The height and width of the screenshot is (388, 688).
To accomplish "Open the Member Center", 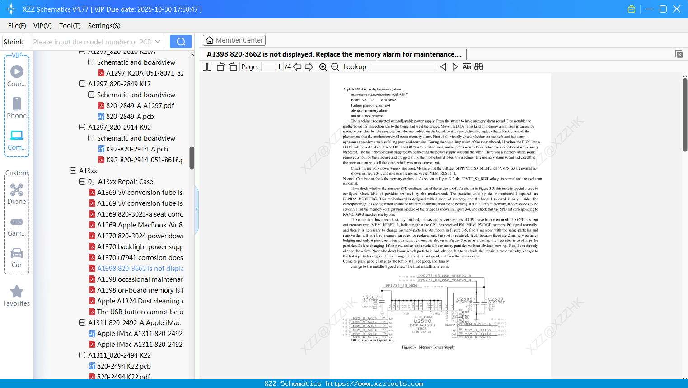I will coord(234,40).
